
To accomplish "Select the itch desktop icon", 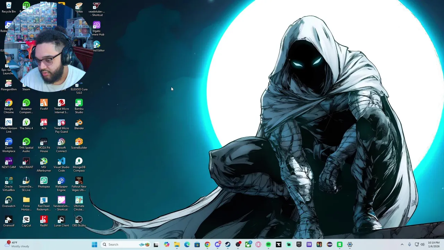I will tap(44, 124).
